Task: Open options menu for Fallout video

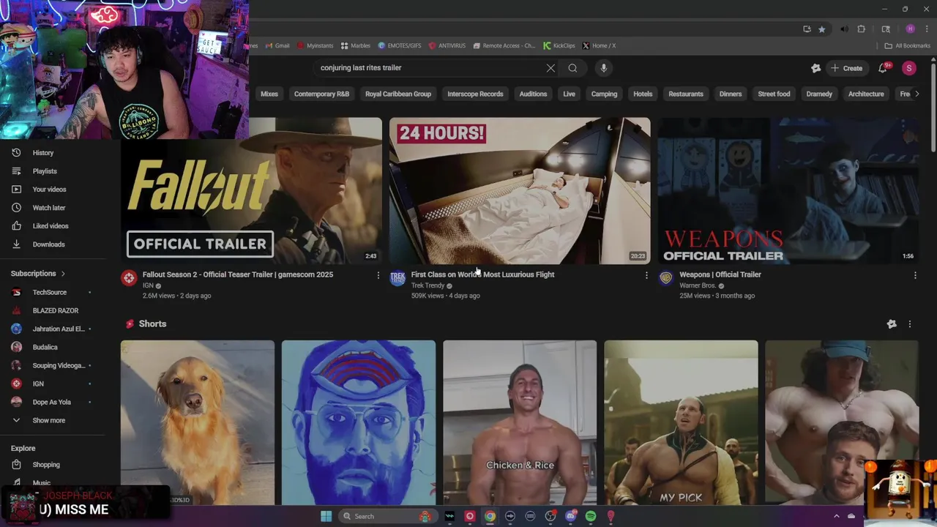Action: click(378, 275)
